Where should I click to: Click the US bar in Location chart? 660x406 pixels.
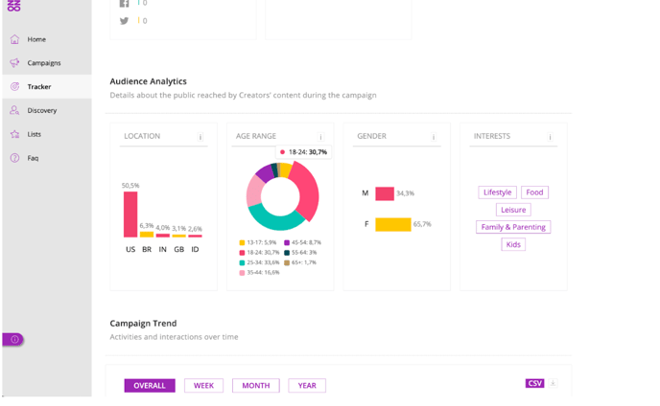point(130,214)
